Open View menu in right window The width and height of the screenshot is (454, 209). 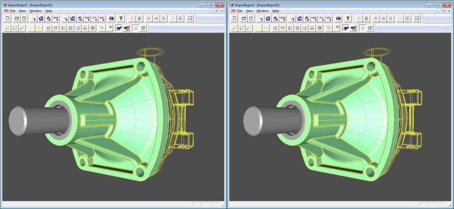click(249, 11)
